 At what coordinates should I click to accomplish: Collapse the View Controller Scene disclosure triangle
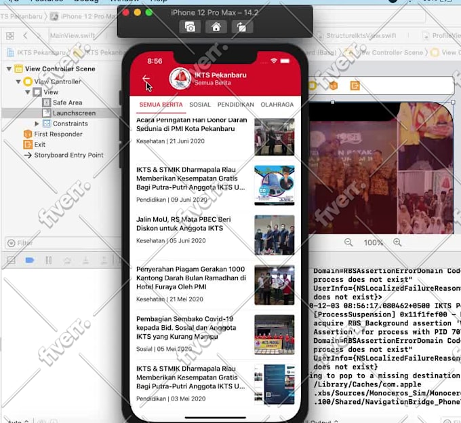pyautogui.click(x=9, y=69)
